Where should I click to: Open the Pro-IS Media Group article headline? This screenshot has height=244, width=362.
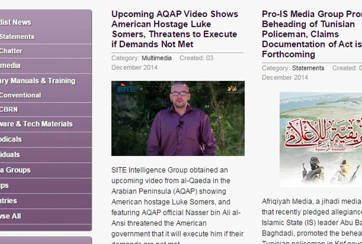click(x=312, y=34)
